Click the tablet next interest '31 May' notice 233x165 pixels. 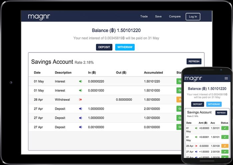point(116,38)
